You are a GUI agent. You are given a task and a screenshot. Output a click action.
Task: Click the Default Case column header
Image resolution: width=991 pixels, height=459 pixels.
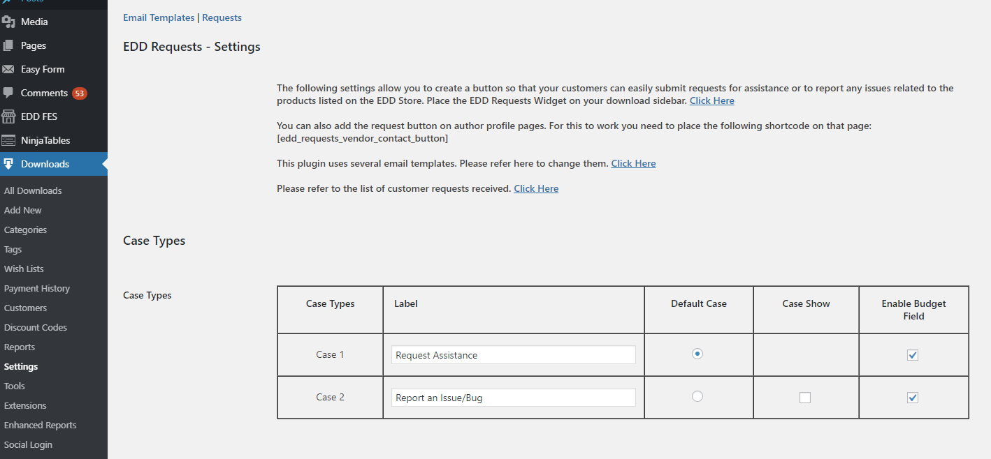[x=699, y=303]
